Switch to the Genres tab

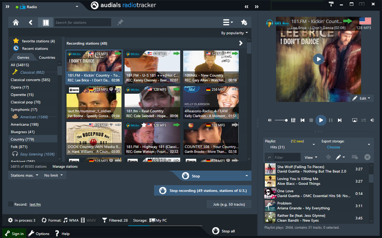tap(23, 58)
